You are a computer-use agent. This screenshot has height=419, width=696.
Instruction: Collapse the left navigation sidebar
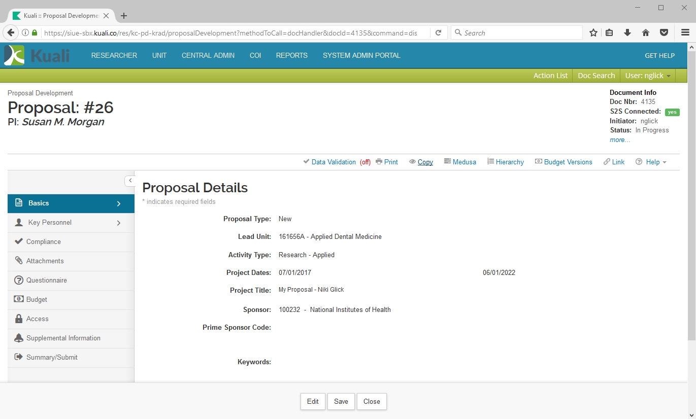[x=130, y=181]
